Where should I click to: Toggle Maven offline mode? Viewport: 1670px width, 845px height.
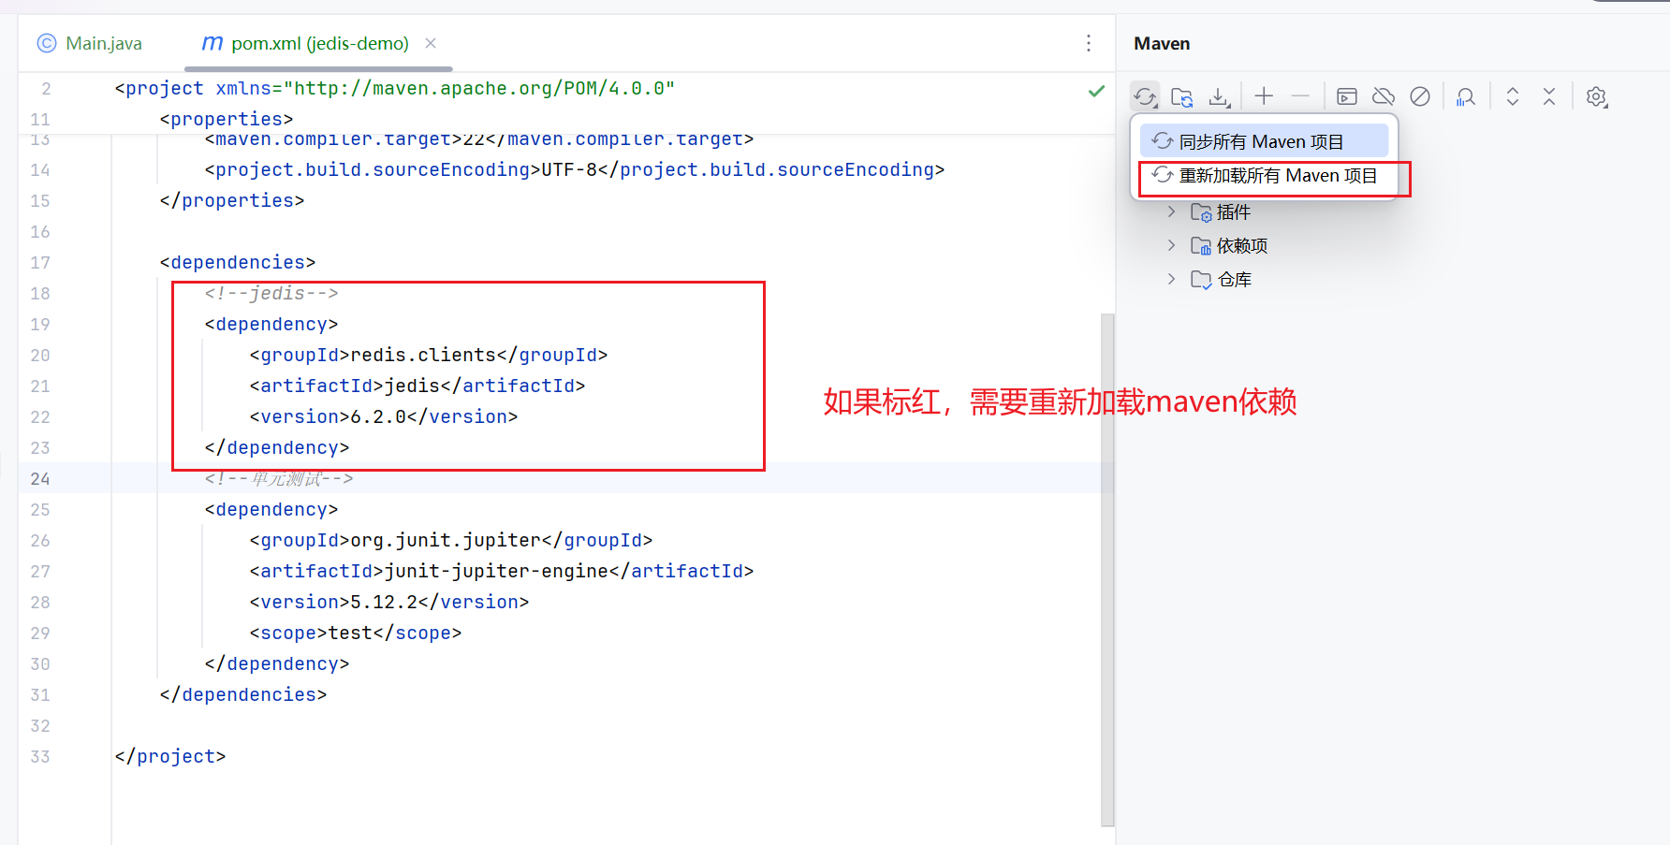tap(1384, 95)
